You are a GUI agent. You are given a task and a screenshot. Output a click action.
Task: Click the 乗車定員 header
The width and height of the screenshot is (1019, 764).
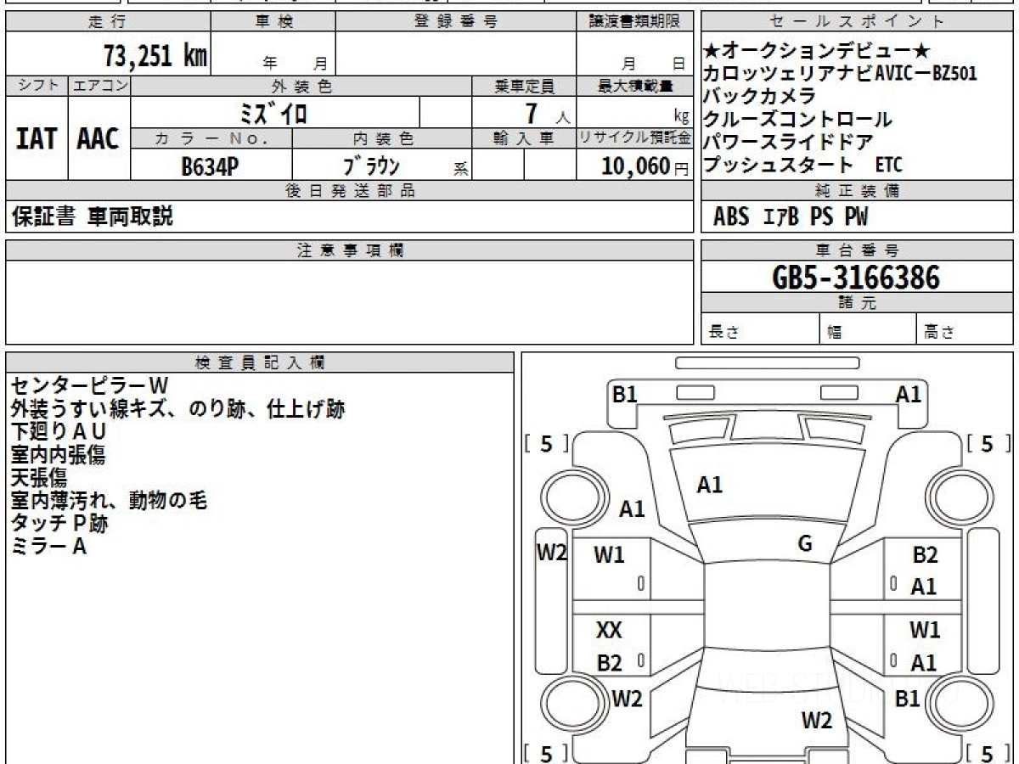(524, 86)
